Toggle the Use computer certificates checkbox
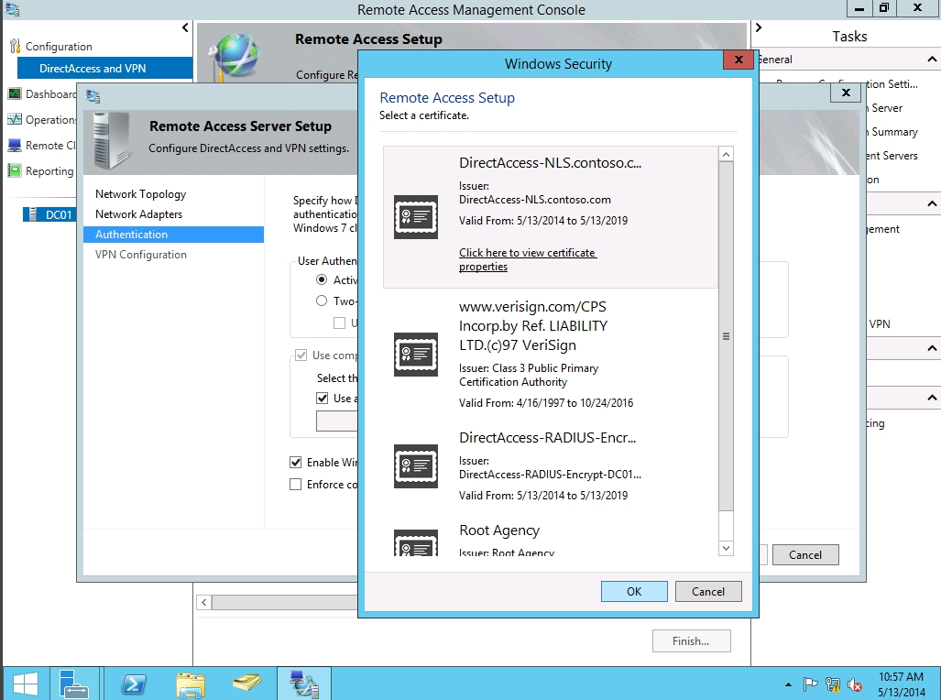Image resolution: width=941 pixels, height=700 pixels. point(301,355)
